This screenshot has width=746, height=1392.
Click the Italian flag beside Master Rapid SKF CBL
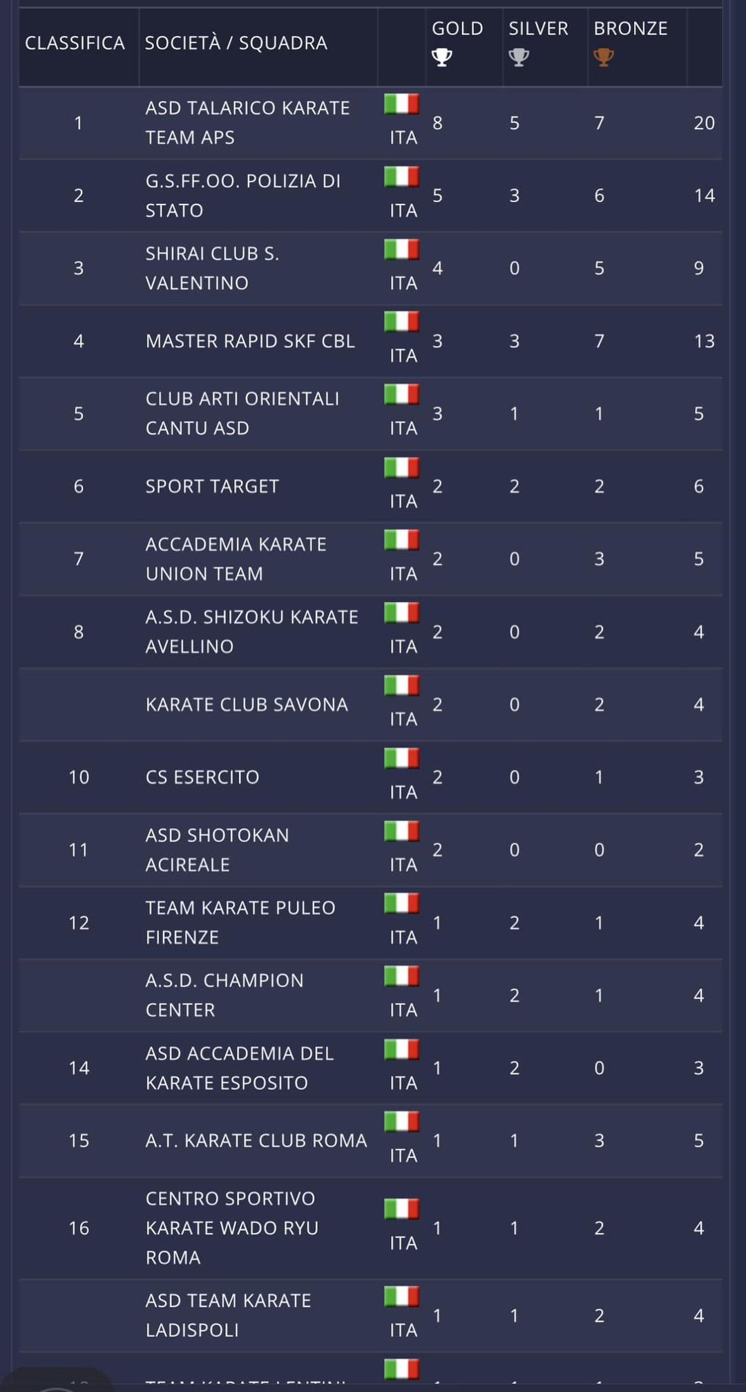[x=402, y=322]
